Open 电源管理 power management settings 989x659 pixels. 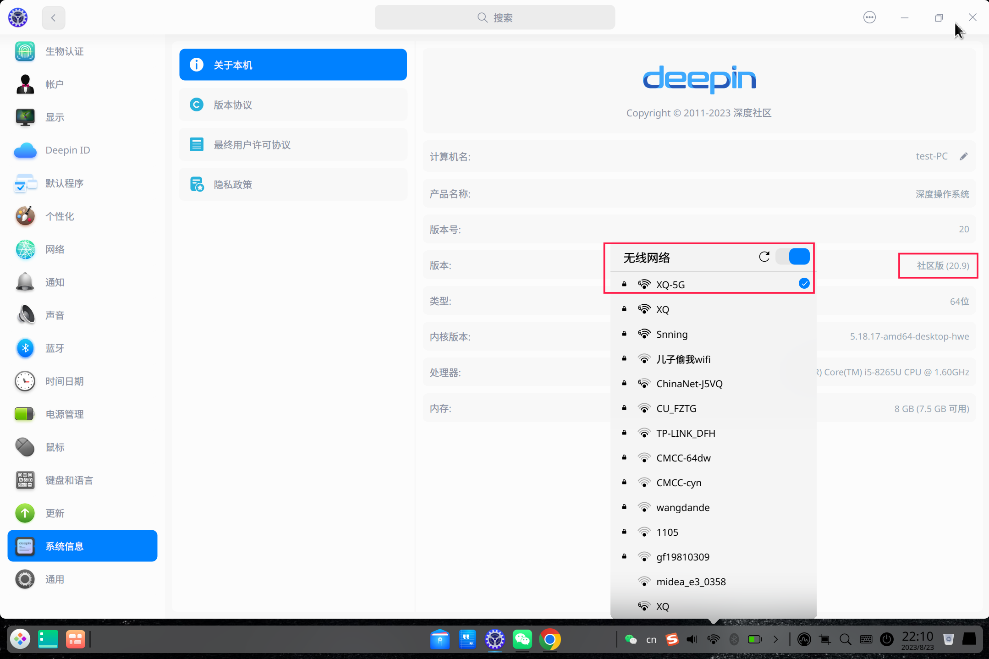[x=65, y=414]
